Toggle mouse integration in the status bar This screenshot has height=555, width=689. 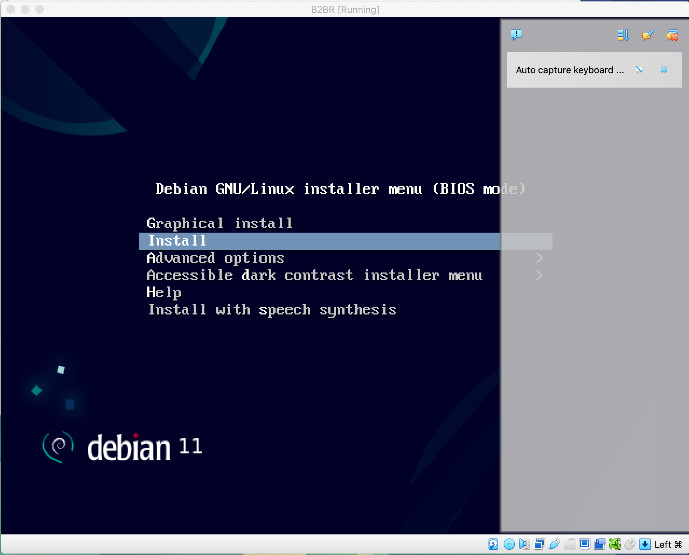tap(629, 544)
